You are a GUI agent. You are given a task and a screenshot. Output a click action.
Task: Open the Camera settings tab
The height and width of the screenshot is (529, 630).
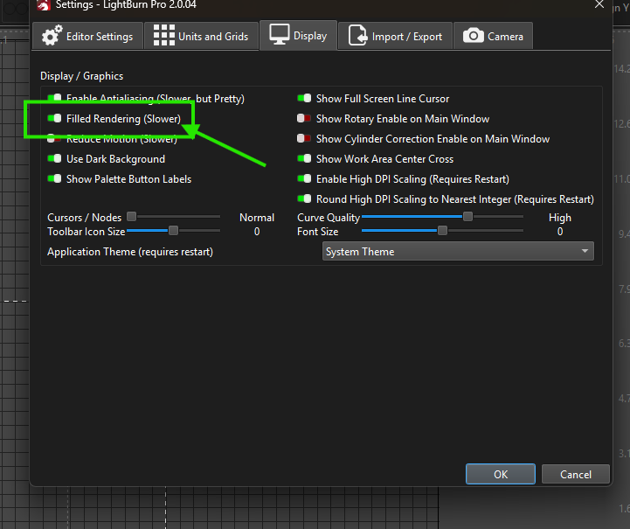tap(494, 36)
